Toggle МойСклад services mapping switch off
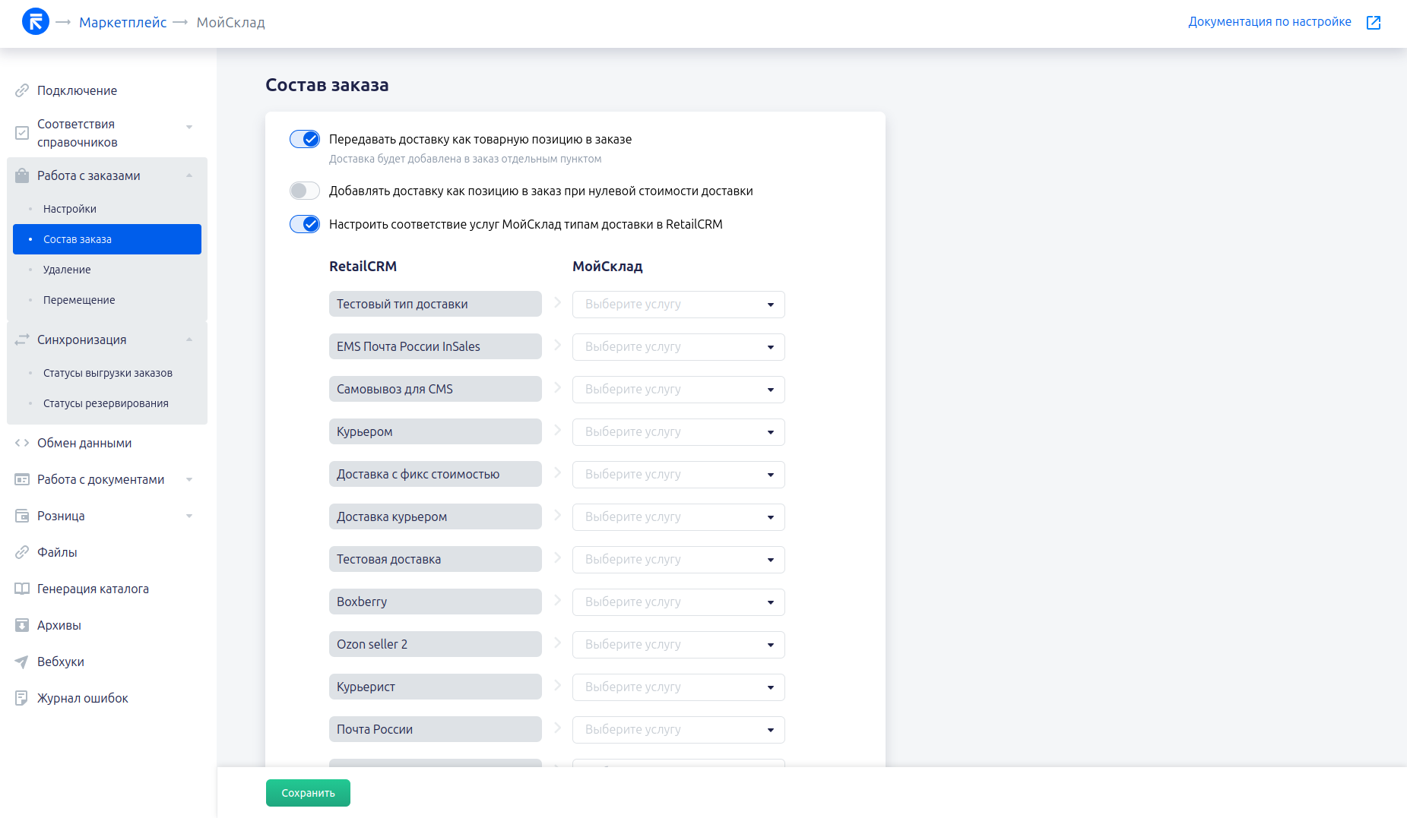Viewport: 1407px width, 818px height. tap(305, 224)
